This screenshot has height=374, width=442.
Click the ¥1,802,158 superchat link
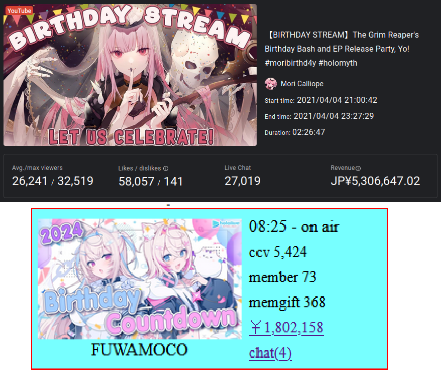point(286,327)
